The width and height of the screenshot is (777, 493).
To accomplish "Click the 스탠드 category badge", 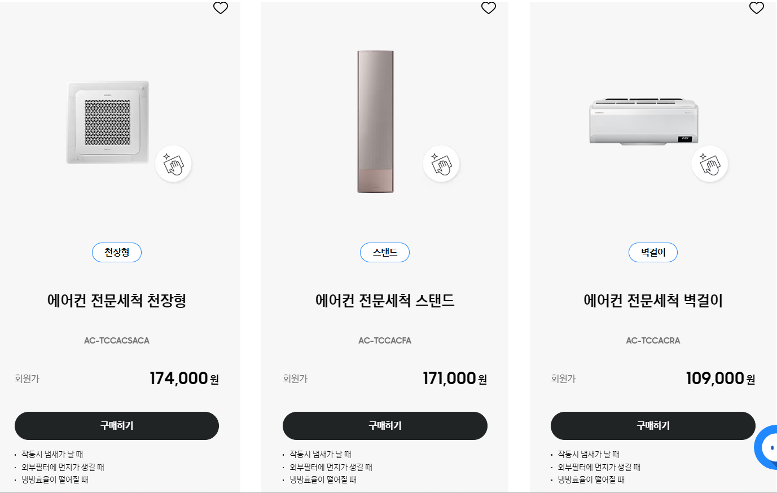I will click(384, 252).
